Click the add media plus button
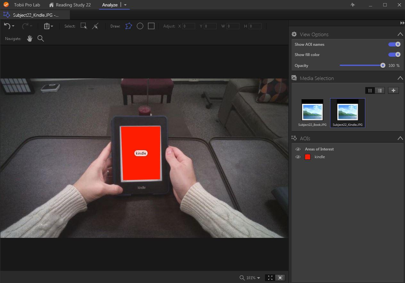The image size is (405, 283). click(x=393, y=91)
